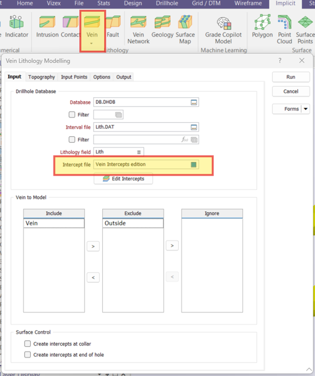
Task: Open the Lithology field list selector
Action: (139, 152)
